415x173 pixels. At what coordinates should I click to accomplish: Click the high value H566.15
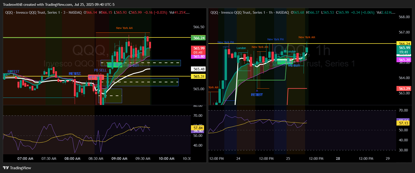[x=105, y=12]
